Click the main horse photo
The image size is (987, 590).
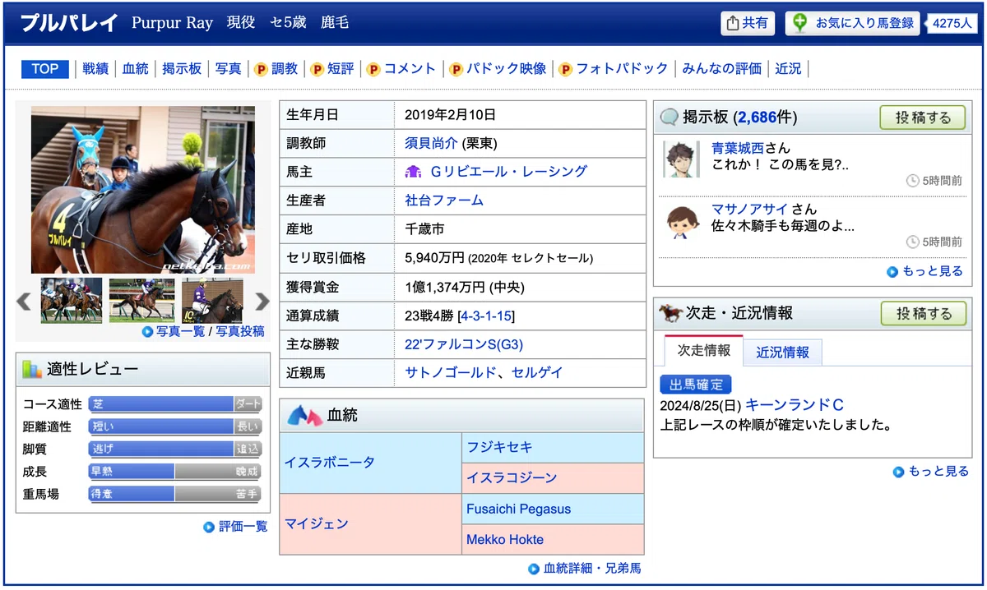pyautogui.click(x=143, y=190)
